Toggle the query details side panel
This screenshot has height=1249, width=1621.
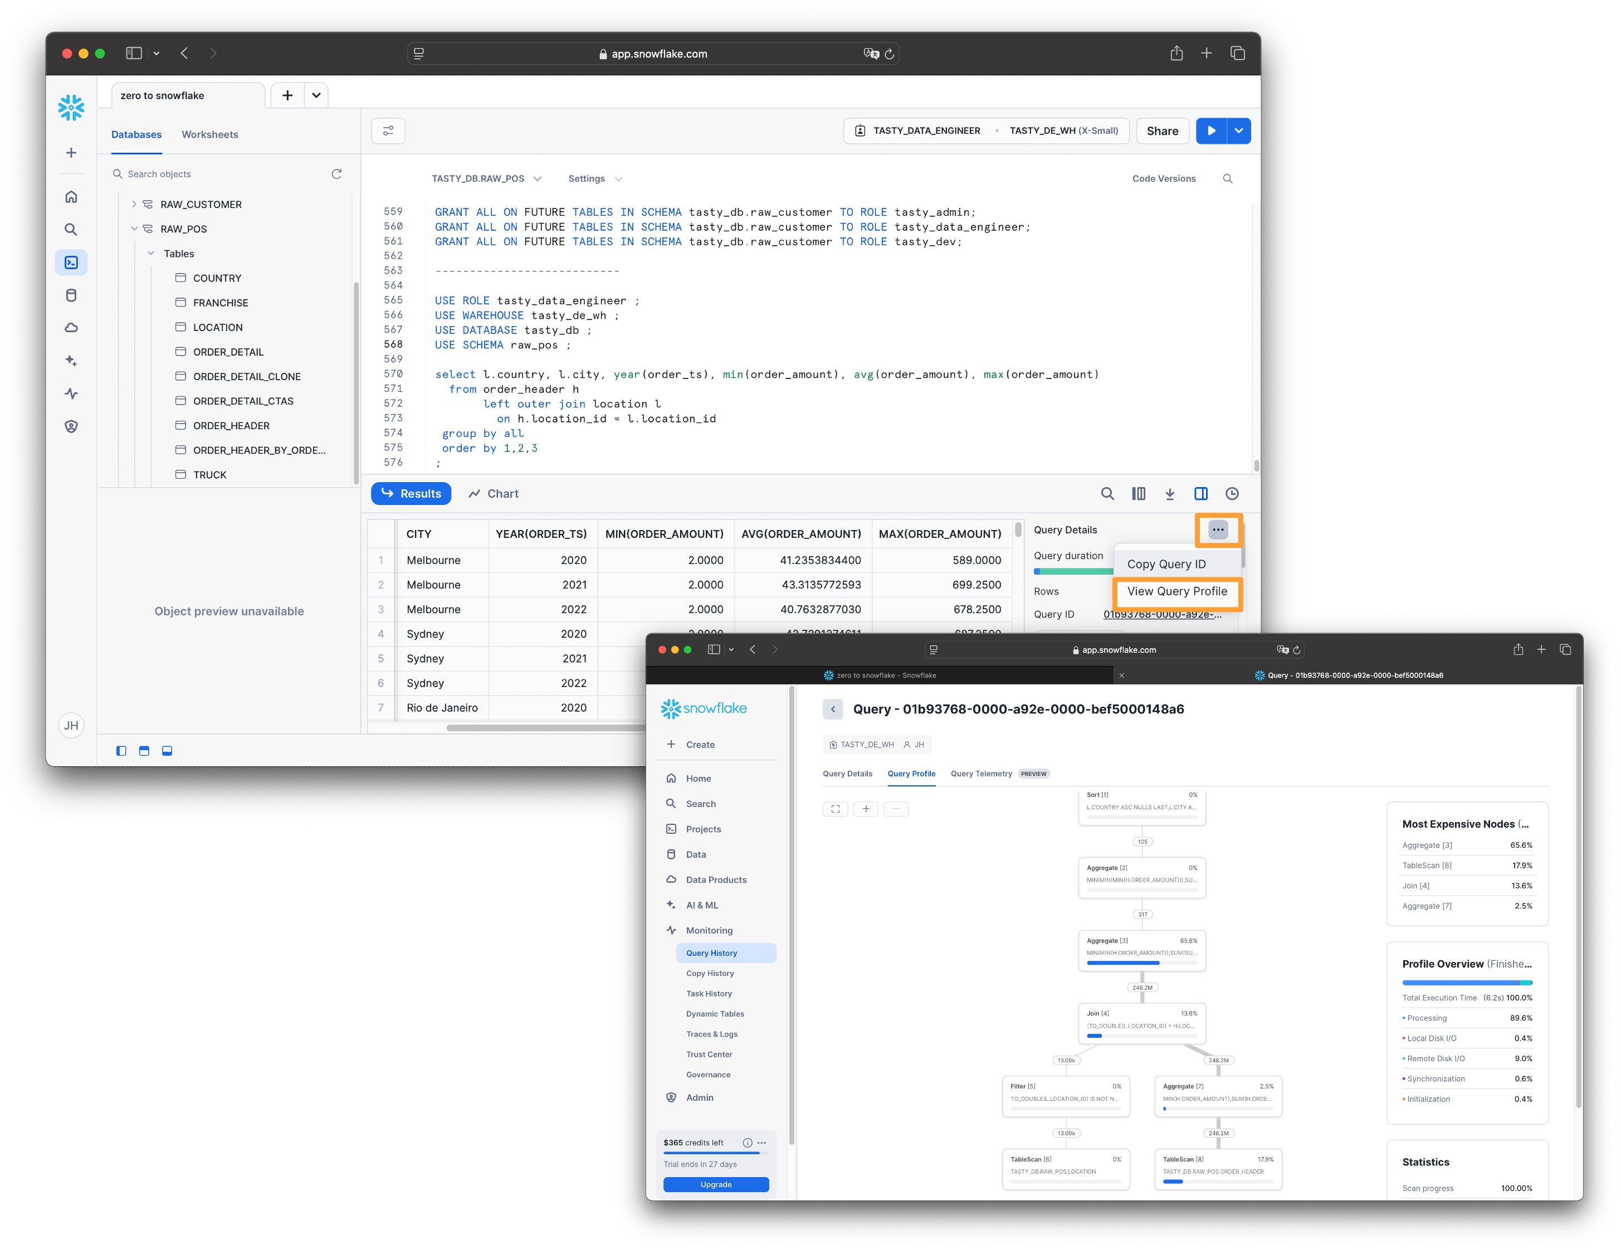click(1200, 494)
